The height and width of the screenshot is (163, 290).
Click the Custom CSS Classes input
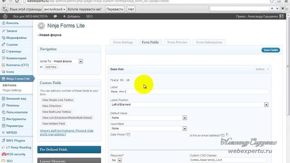(x=228, y=160)
